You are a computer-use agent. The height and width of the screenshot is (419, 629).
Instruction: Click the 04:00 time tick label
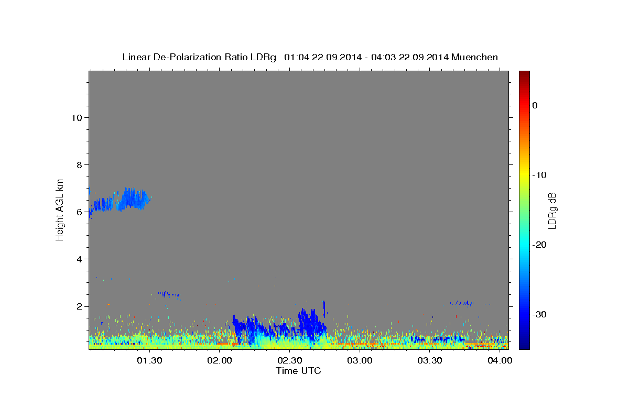tap(500, 361)
